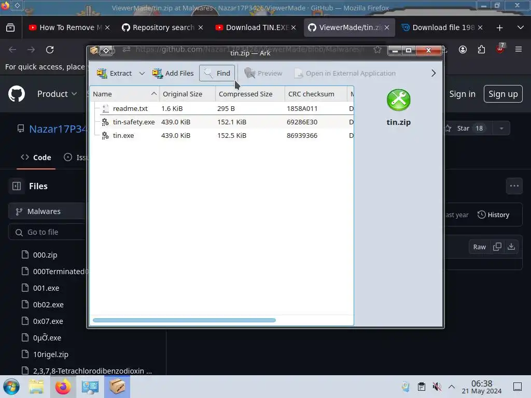Image resolution: width=531 pixels, height=398 pixels.
Task: Close the ViewerMade/tin.zip tab
Action: coord(387,27)
